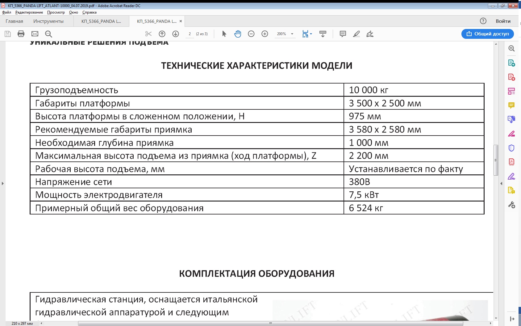Viewport: 521px width, 326px height.
Task: Click the vertical scrollbar thumb
Action: (496, 160)
